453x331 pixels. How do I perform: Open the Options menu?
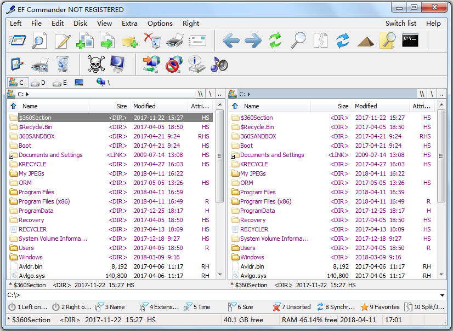click(x=160, y=24)
